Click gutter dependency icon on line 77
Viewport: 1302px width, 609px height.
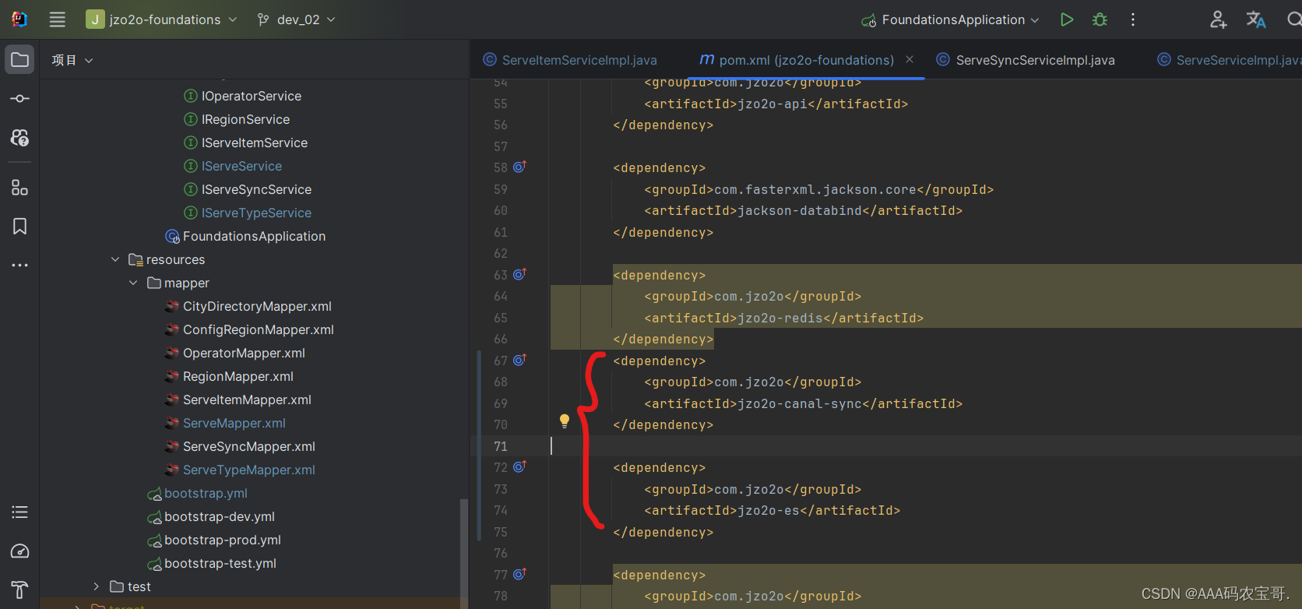[520, 574]
